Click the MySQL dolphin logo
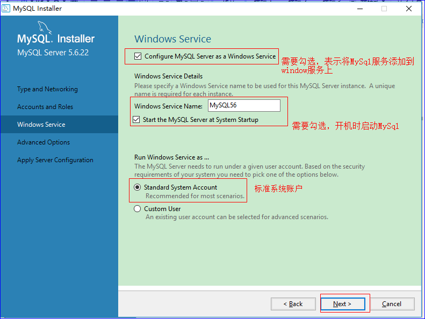 point(45,27)
